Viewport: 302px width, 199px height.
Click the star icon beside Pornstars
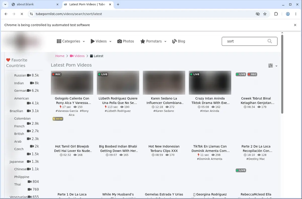[x=143, y=41]
